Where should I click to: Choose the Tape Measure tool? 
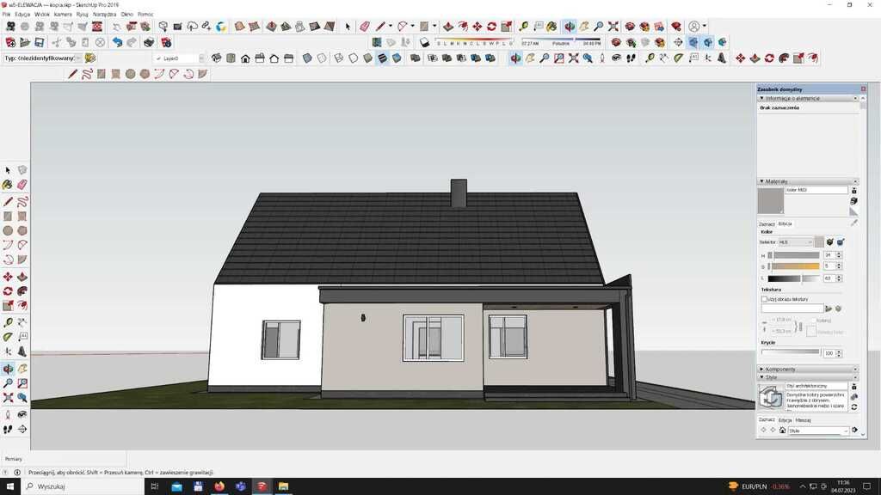click(x=8, y=323)
